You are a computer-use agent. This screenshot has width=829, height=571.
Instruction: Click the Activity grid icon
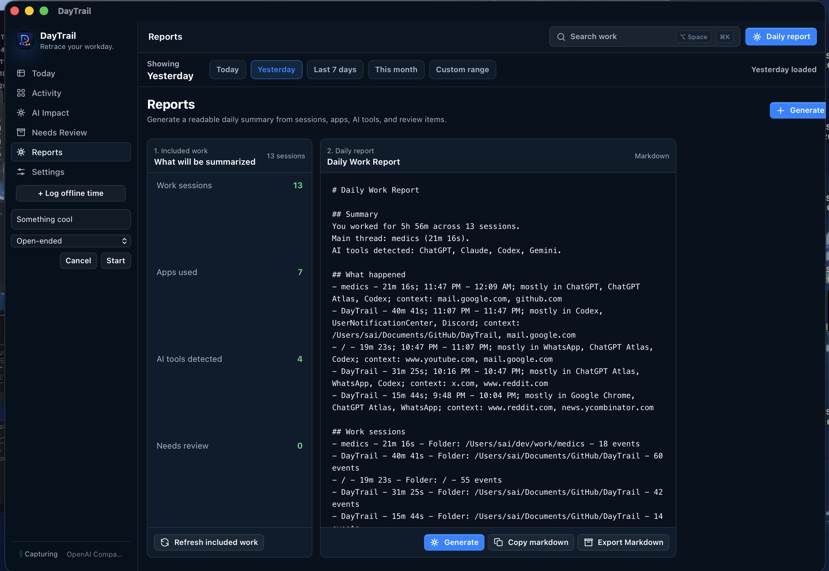(21, 93)
